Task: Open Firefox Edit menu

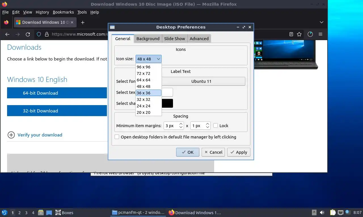Action: [16, 12]
